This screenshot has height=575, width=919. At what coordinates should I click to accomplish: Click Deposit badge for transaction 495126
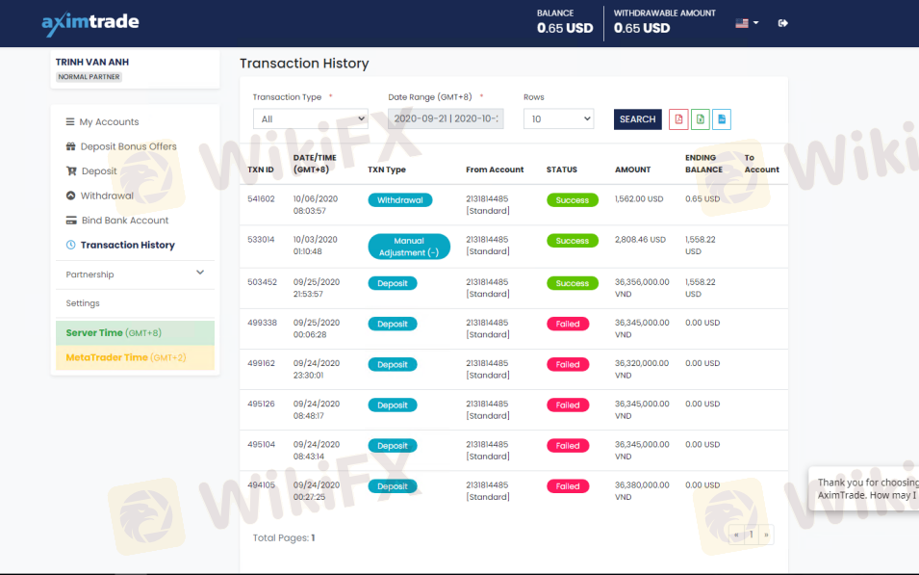coord(393,405)
